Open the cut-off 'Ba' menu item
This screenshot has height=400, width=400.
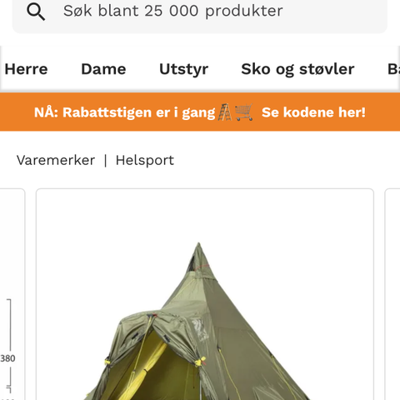(393, 69)
